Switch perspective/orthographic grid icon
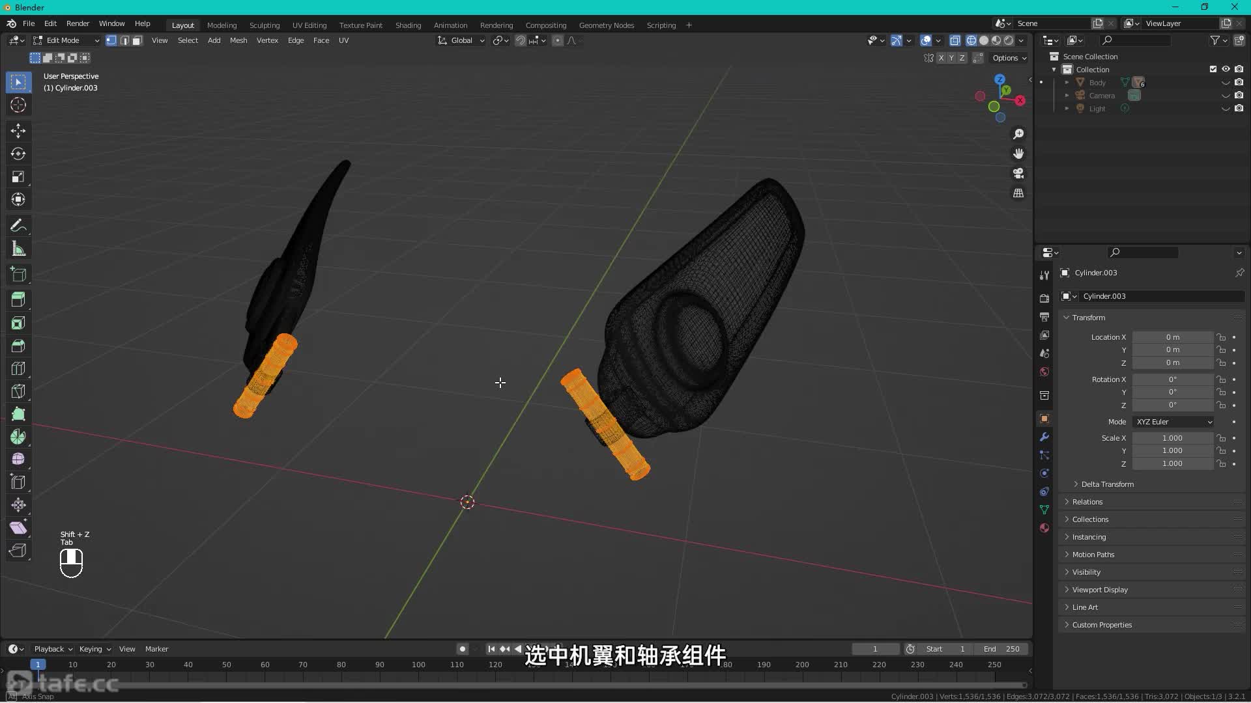 click(x=1018, y=193)
